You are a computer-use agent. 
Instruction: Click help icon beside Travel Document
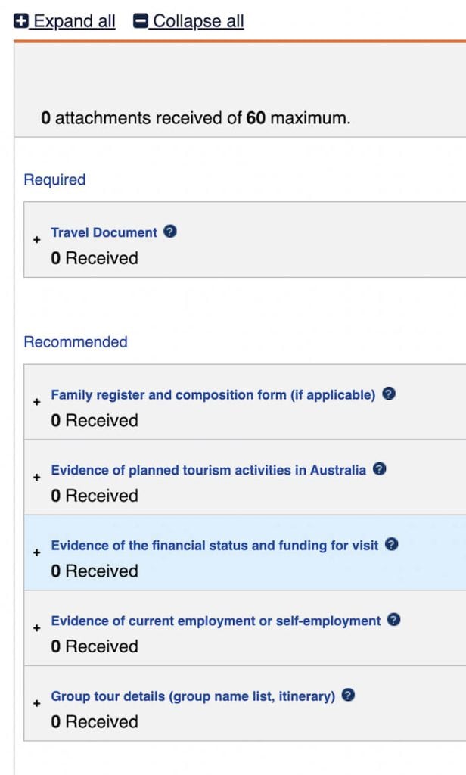click(170, 232)
